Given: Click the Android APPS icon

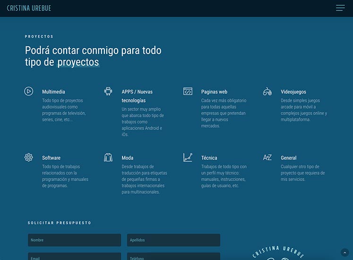Looking at the screenshot, I should coord(108,91).
